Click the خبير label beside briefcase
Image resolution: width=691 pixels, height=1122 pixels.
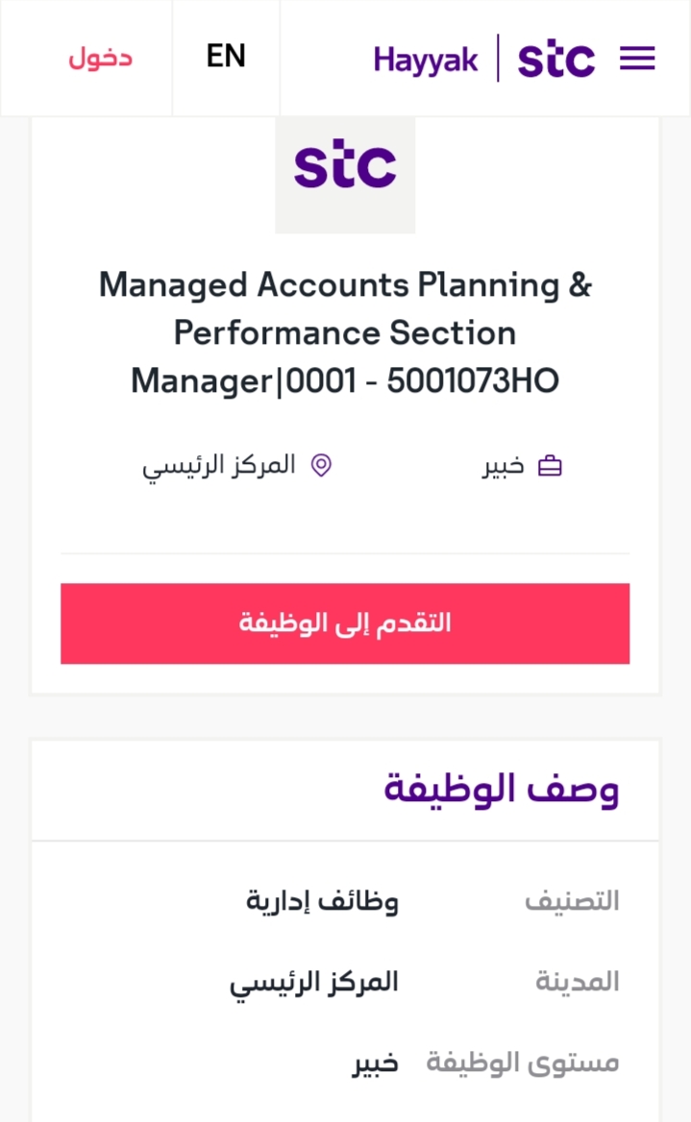(503, 467)
